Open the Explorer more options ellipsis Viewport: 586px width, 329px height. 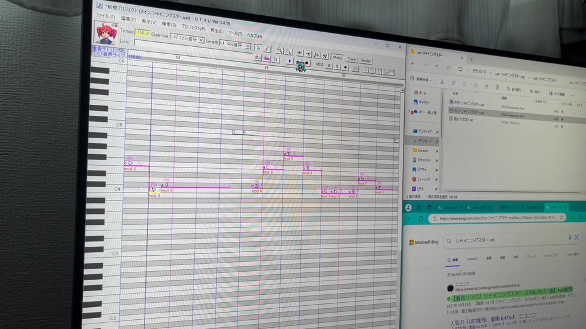pos(573,96)
